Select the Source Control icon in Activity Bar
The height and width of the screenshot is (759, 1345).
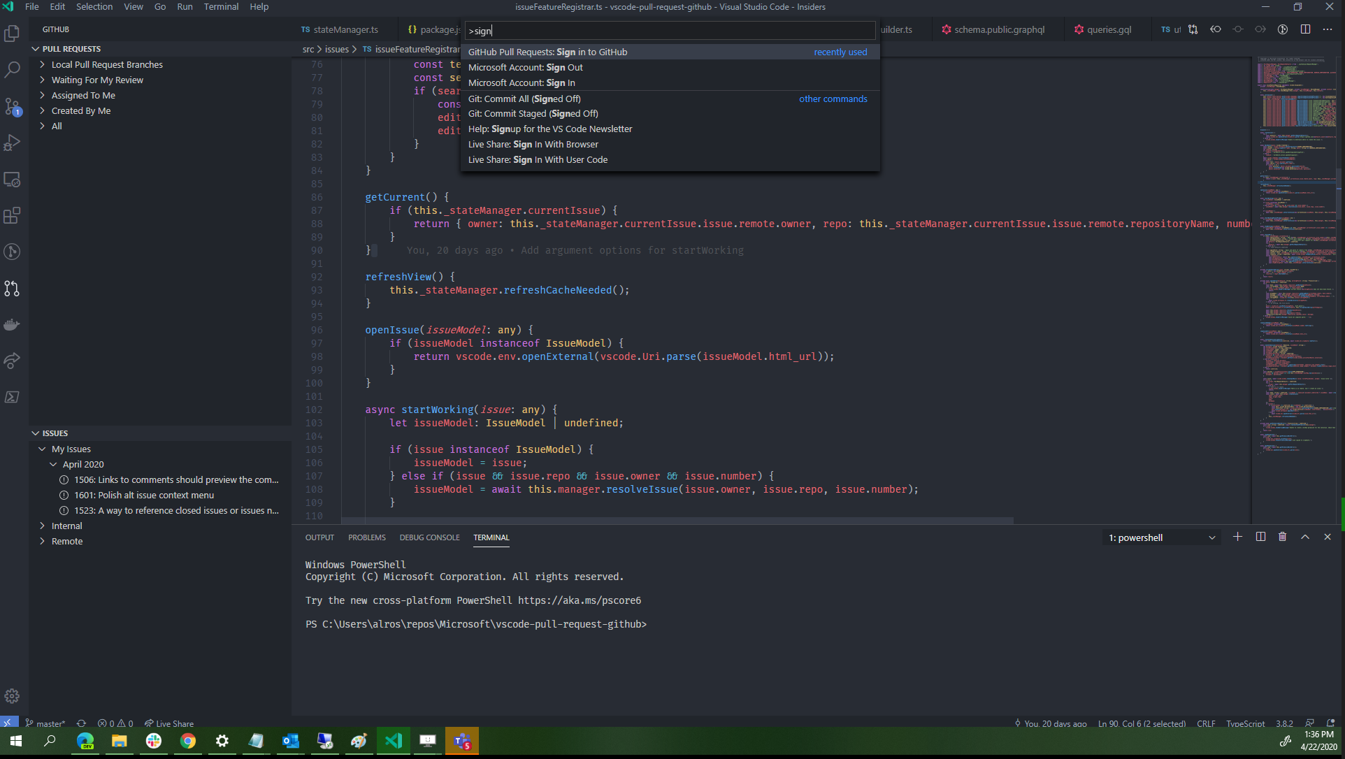pyautogui.click(x=13, y=106)
